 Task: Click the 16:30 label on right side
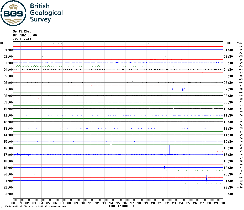coord(228,148)
